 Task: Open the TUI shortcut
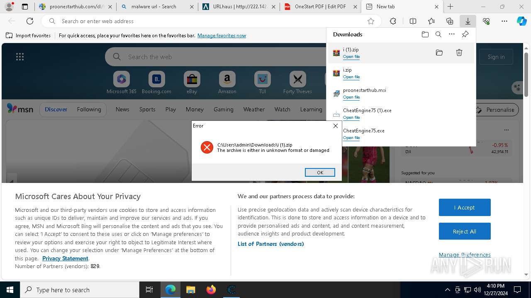262,83
